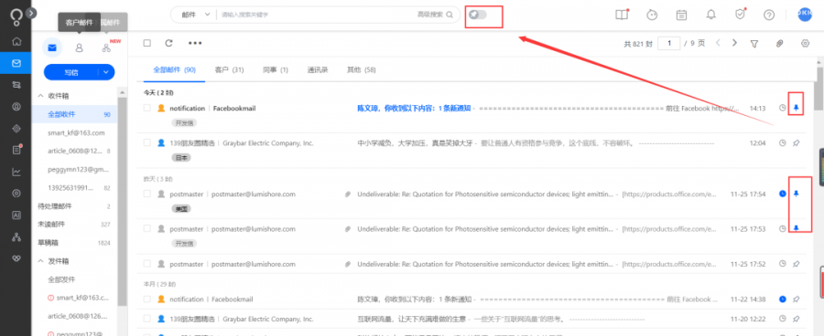Switch to the 客户 (31) tab

pyautogui.click(x=229, y=69)
